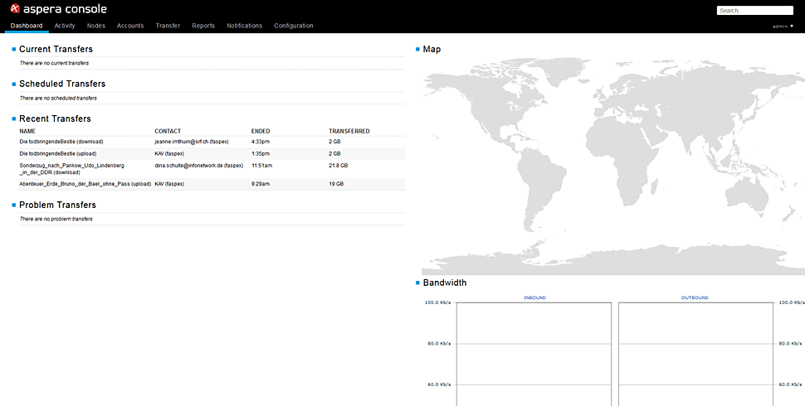Screen dimensions: 805x406
Task: Click the red Aspera logo icon
Action: point(15,10)
